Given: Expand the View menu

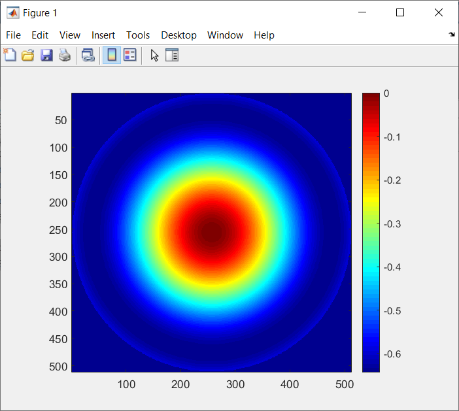Looking at the screenshot, I should pyautogui.click(x=70, y=35).
